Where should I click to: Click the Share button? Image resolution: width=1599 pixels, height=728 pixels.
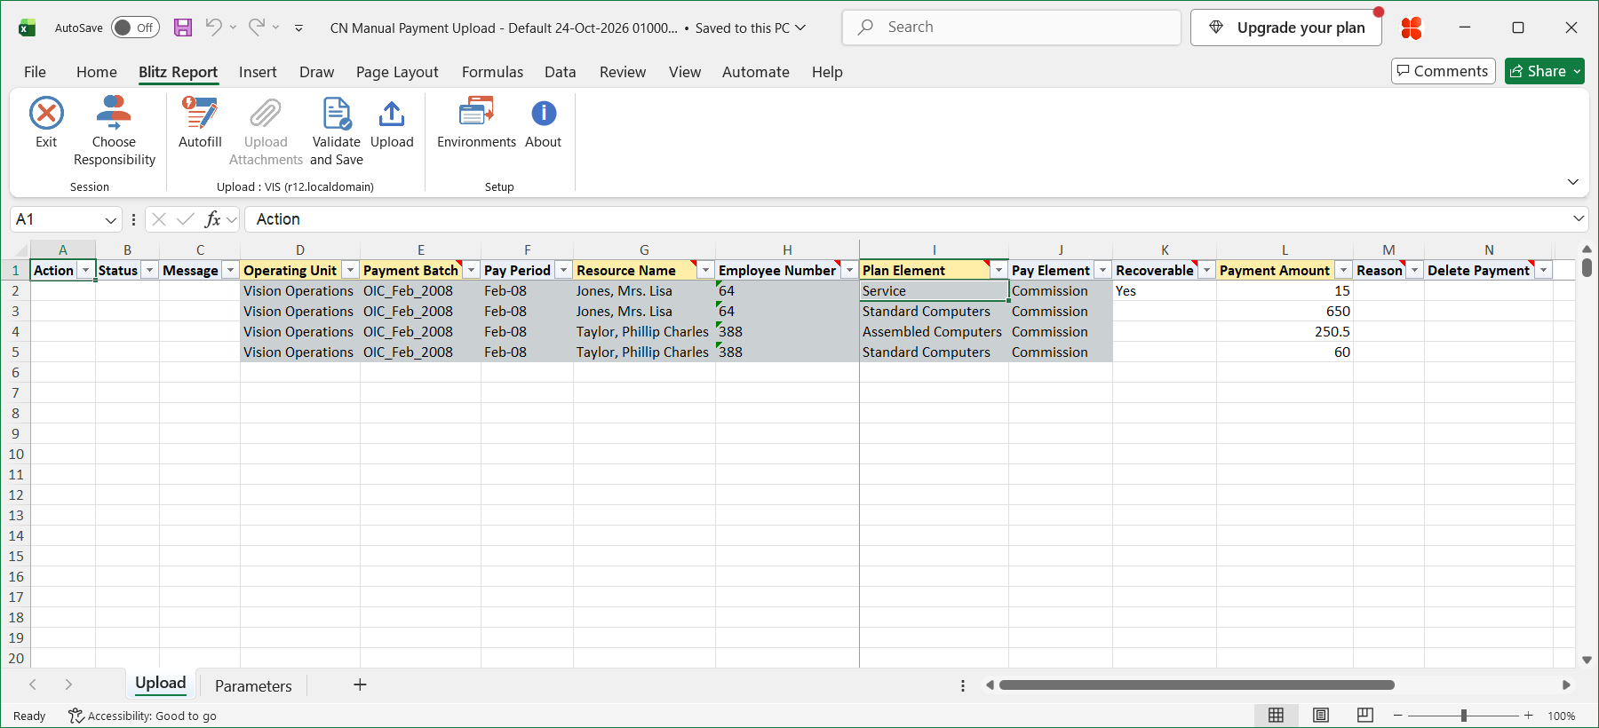pyautogui.click(x=1544, y=71)
